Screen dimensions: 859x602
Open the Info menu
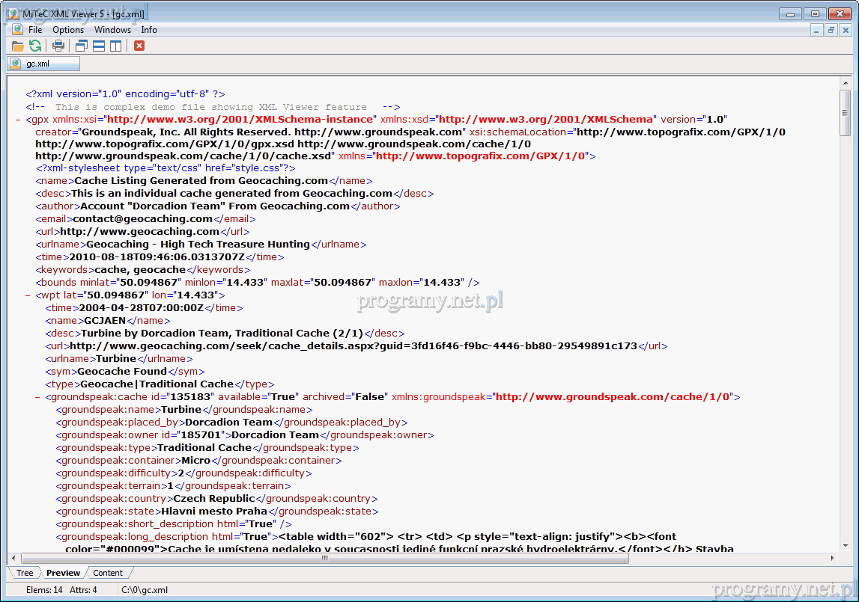coord(149,30)
